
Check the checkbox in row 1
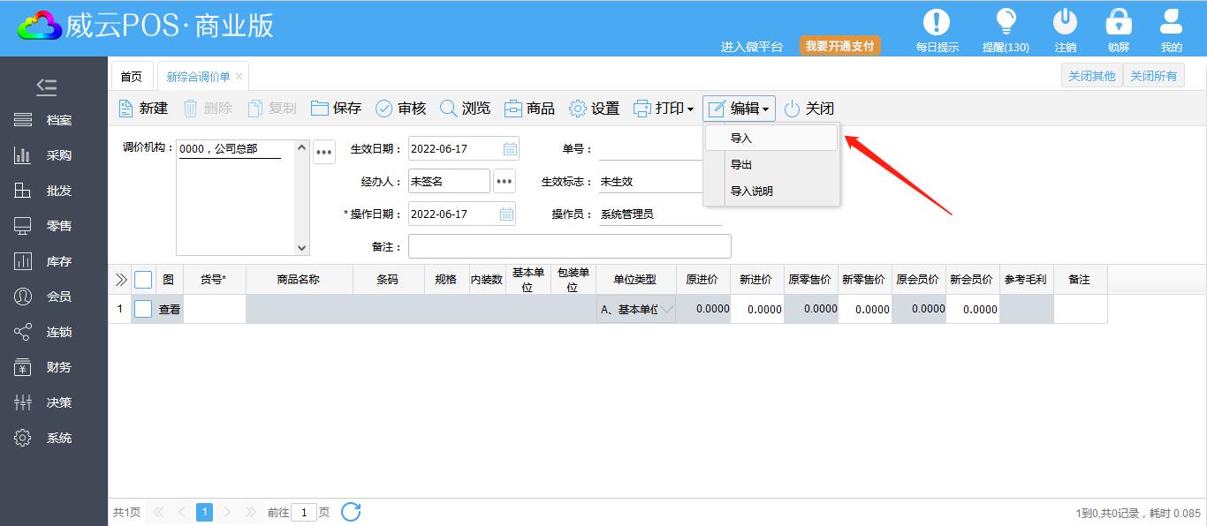click(143, 309)
